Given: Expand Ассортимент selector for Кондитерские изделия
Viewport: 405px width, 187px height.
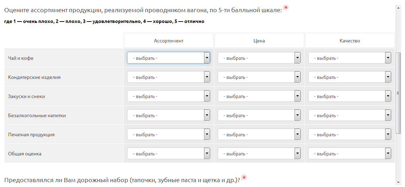Looking at the screenshot, I should coord(169,77).
